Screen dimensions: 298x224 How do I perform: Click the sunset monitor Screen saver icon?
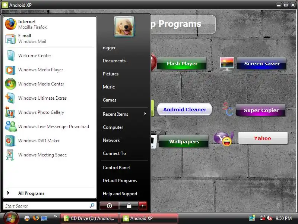click(x=227, y=63)
